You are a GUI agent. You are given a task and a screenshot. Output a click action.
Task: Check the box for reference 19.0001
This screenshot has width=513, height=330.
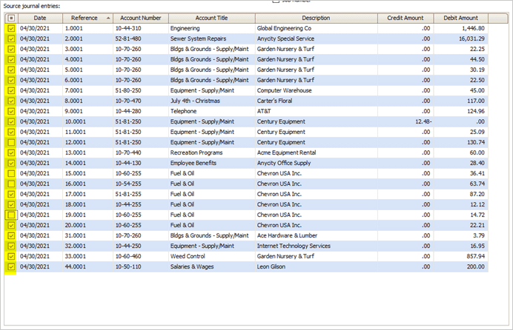pyautogui.click(x=11, y=215)
